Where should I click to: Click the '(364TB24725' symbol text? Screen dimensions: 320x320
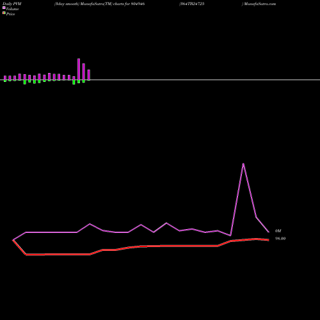pos(192,4)
